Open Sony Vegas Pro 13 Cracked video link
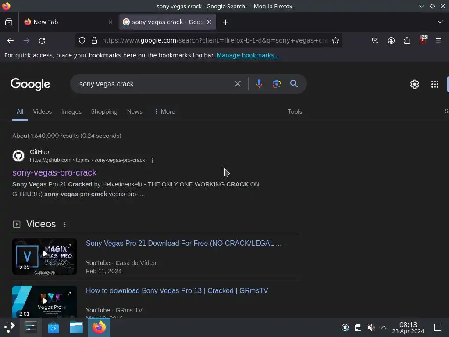Screen dimensions: 449x337 click(177, 290)
